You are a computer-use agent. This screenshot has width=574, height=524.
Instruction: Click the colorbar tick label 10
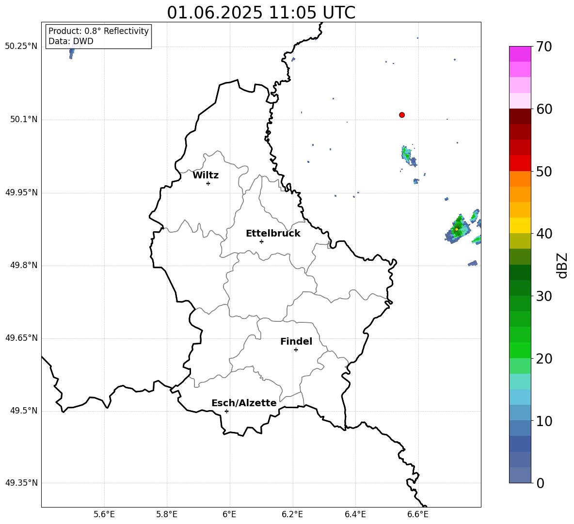[x=544, y=421]
